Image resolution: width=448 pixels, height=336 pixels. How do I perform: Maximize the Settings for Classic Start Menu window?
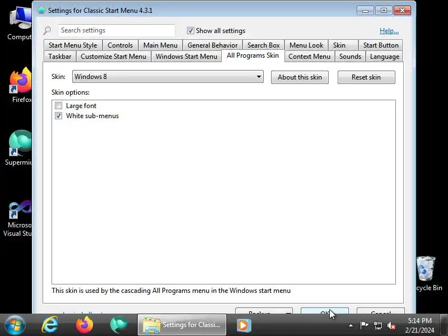click(384, 11)
